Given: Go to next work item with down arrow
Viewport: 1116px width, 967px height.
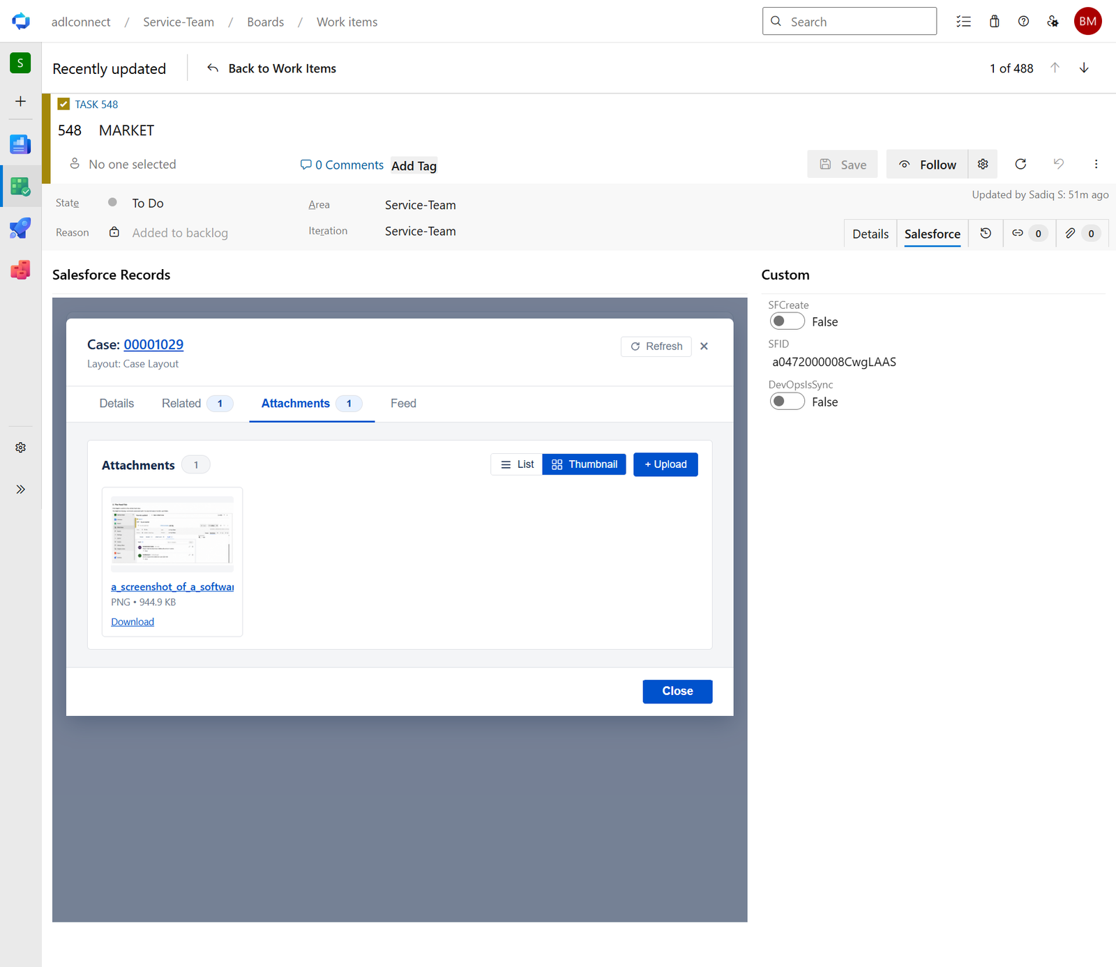Looking at the screenshot, I should 1084,68.
